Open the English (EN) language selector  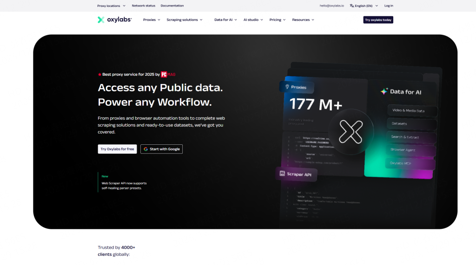[x=366, y=6]
